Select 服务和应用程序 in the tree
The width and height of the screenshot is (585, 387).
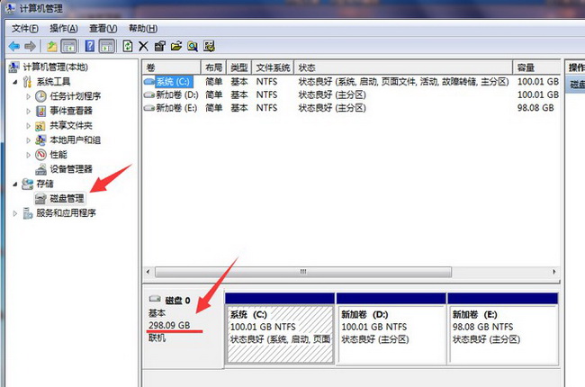(x=66, y=213)
